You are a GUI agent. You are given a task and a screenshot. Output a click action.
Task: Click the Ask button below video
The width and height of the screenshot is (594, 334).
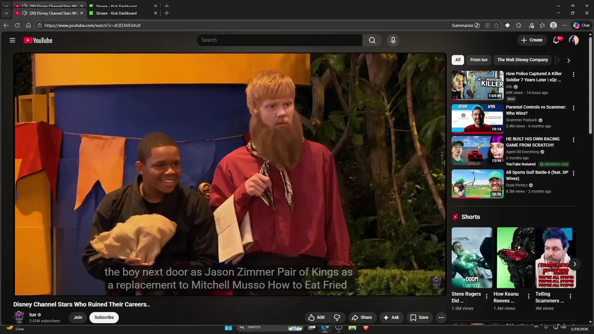391,317
